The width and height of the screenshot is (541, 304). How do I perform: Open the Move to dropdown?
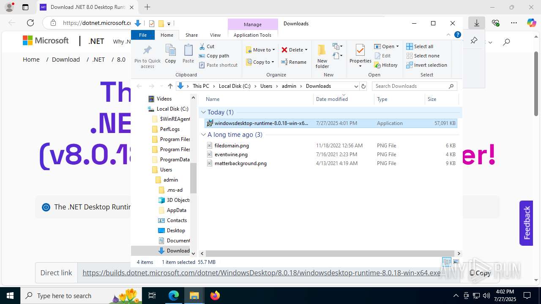[x=260, y=50]
